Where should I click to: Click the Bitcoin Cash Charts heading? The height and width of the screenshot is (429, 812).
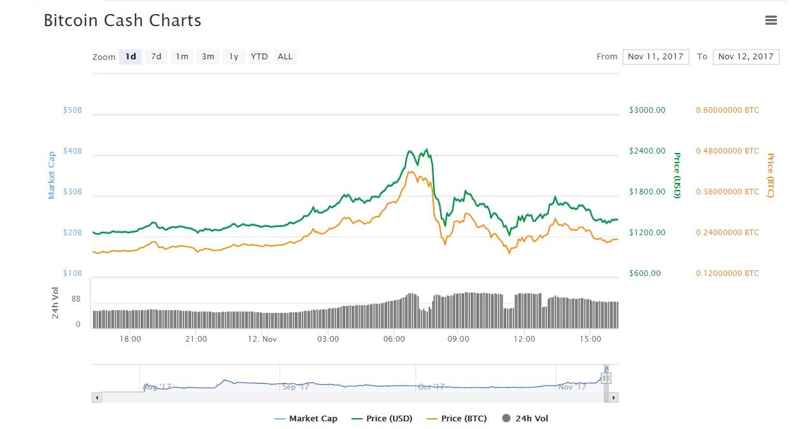[x=122, y=20]
